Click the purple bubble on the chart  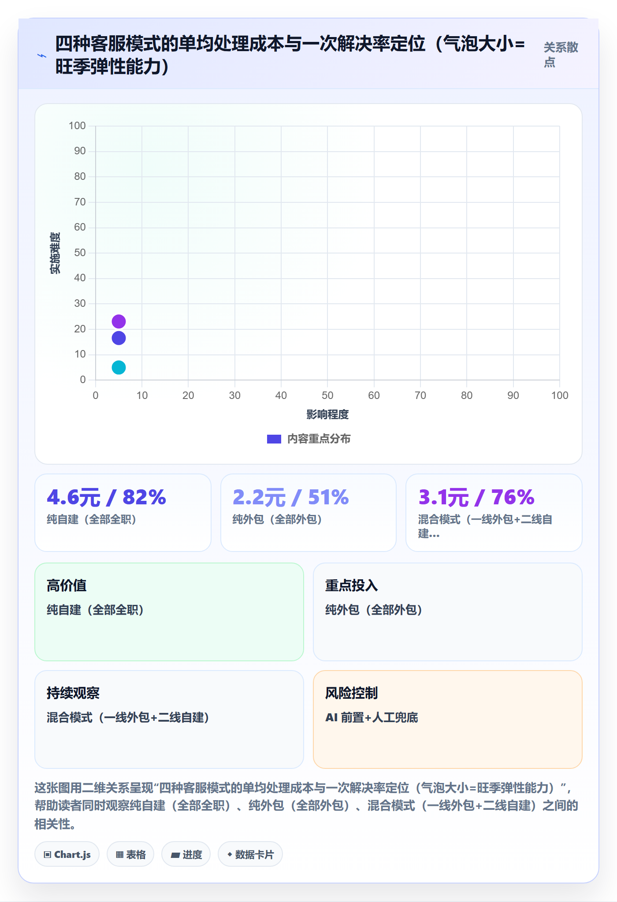119,321
